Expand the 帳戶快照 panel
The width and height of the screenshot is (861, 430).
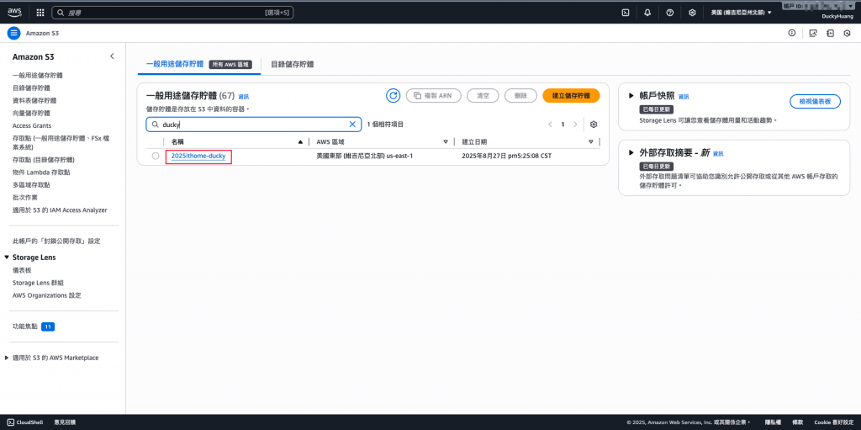click(631, 96)
